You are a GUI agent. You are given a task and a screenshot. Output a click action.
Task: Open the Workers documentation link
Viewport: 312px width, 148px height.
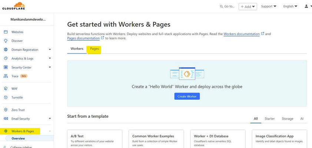coord(242,34)
